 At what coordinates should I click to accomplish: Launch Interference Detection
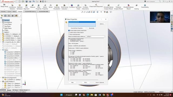coord(12,7)
